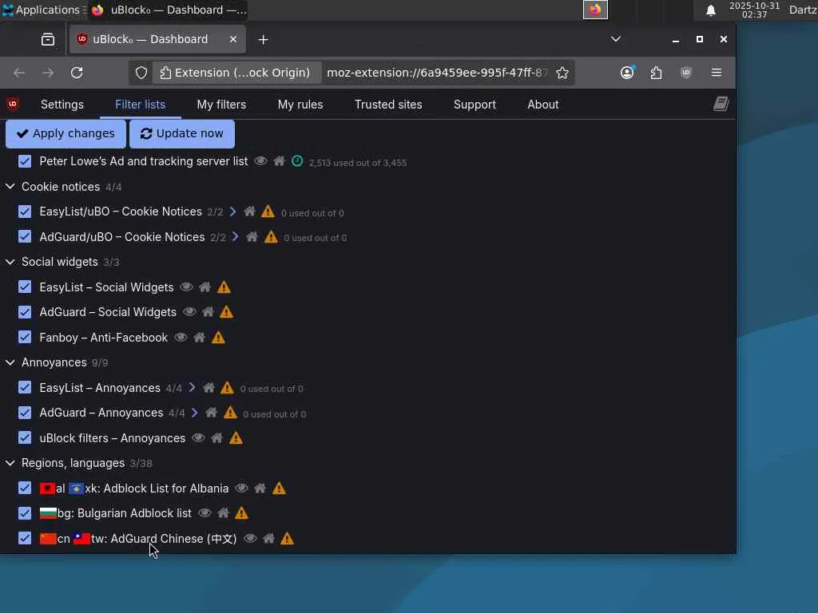Switch to the My rules tab
Image resolution: width=818 pixels, height=613 pixels.
coord(300,105)
